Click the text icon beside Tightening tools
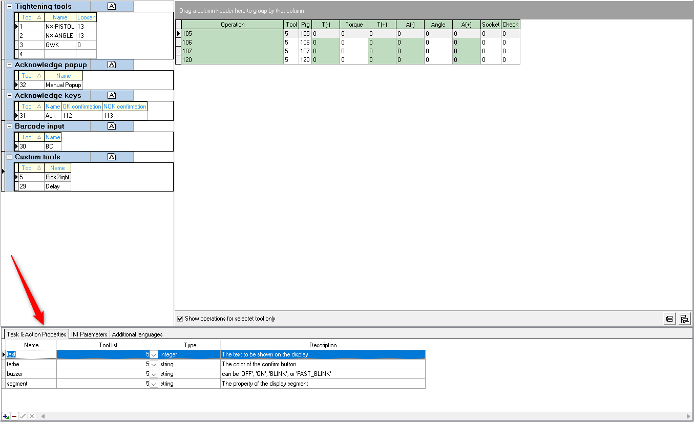 [x=112, y=6]
